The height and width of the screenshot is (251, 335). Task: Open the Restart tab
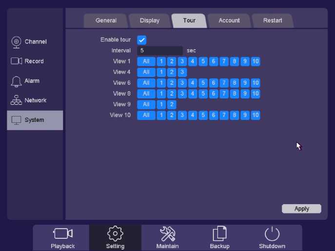(273, 20)
